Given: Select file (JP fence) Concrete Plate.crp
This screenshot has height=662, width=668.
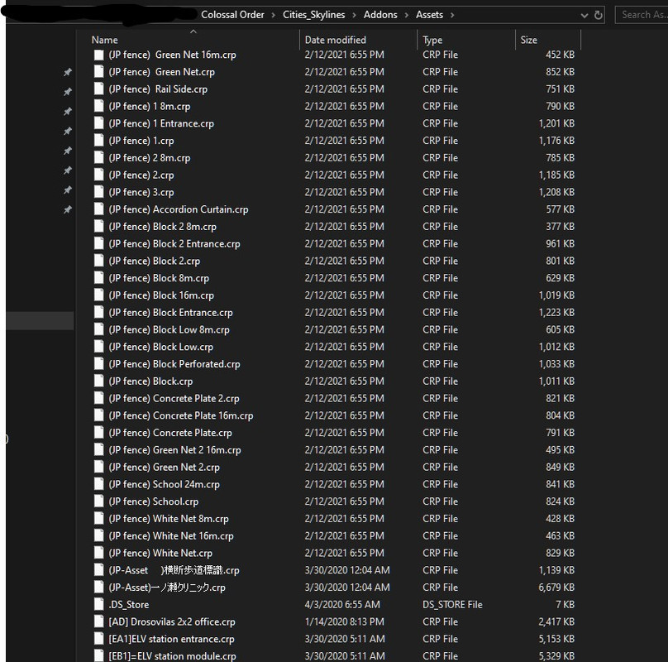Looking at the screenshot, I should (x=170, y=433).
